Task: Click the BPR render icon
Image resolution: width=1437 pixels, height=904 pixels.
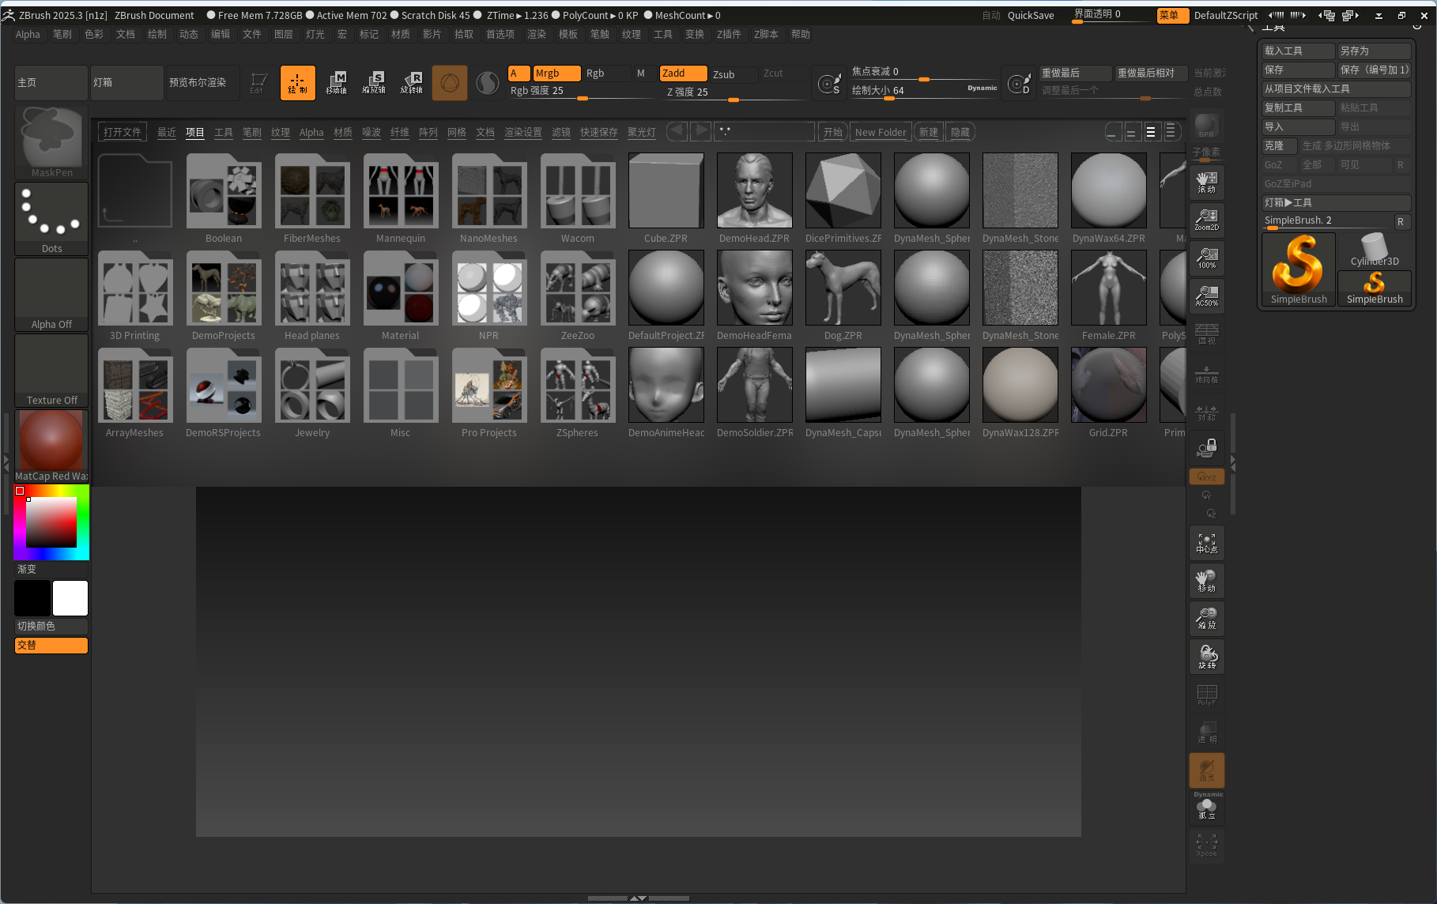Action: 1207,126
